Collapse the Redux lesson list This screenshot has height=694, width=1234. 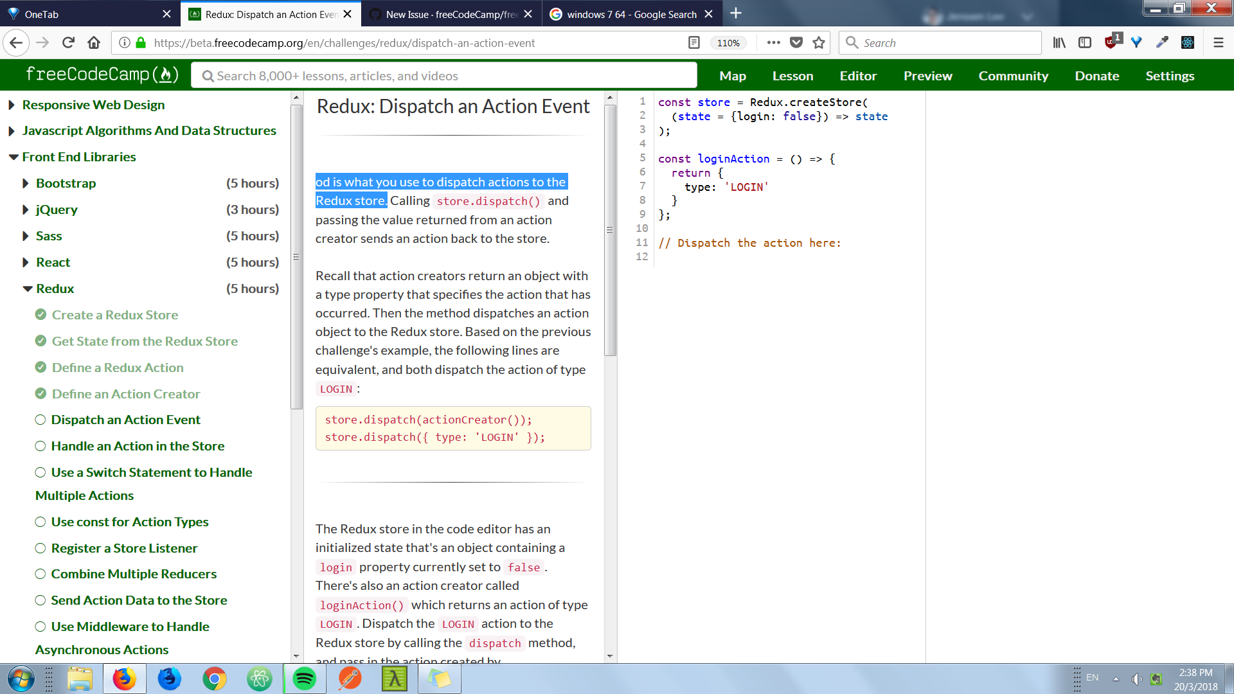(27, 288)
